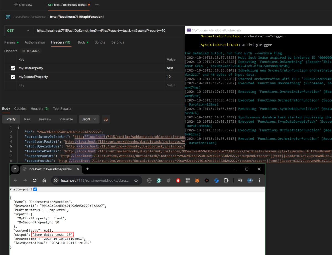Open the Grammarly extension icon
This screenshot has width=332, height=255.
[159, 180]
